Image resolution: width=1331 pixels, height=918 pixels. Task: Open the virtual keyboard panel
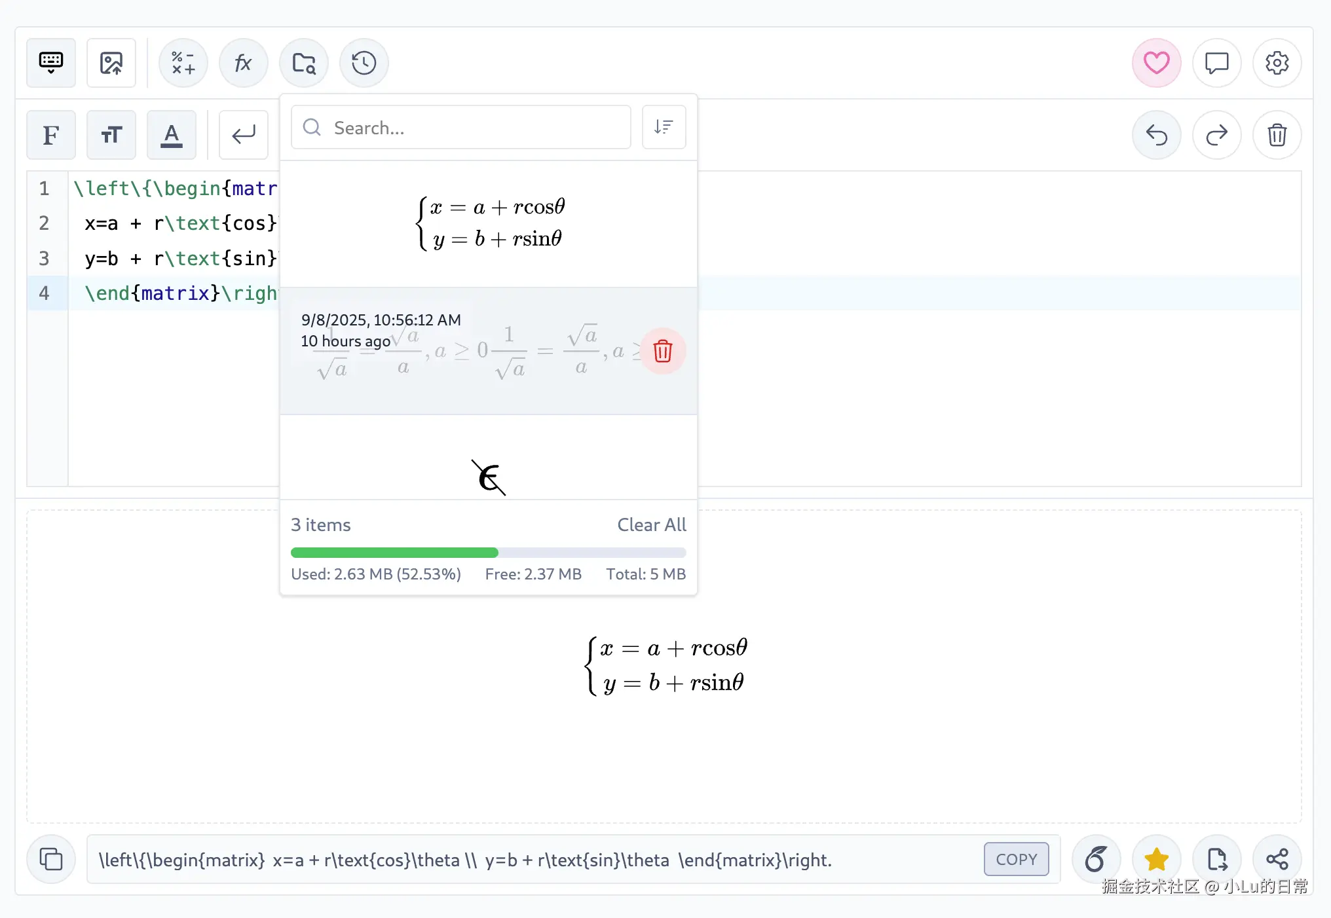point(51,63)
